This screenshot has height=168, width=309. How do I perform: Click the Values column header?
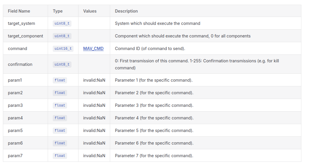tap(90, 11)
